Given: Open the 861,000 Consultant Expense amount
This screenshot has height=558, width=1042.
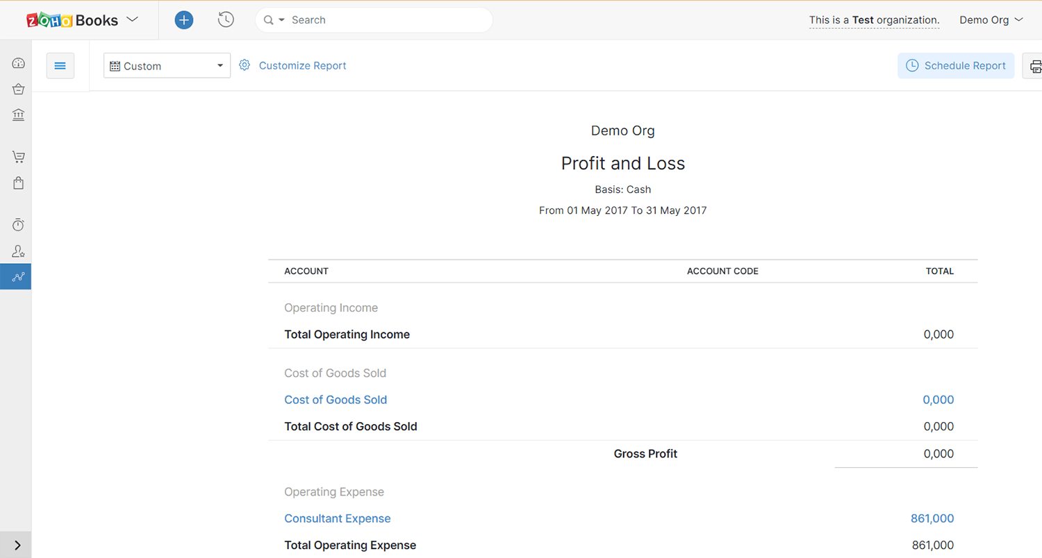Looking at the screenshot, I should coord(932,518).
